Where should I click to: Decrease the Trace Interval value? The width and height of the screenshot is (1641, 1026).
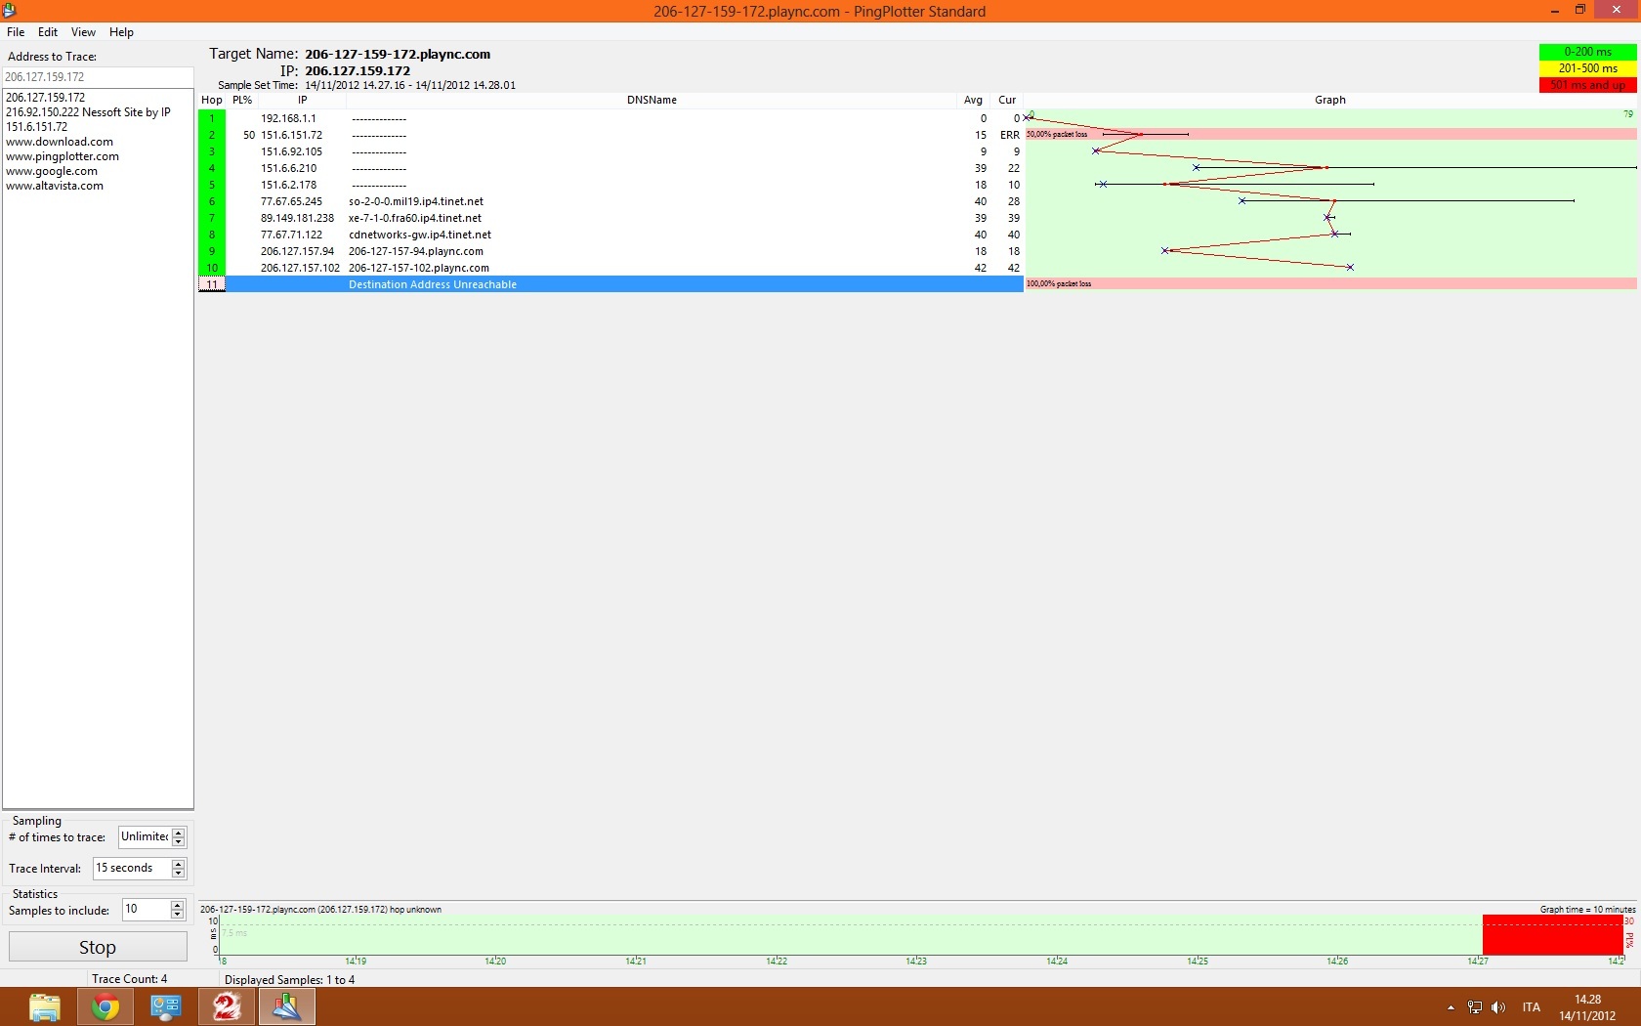coord(179,873)
